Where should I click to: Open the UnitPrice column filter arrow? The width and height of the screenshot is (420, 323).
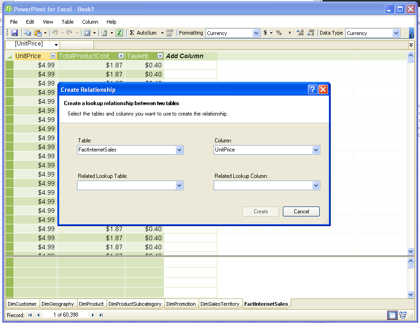coord(53,56)
